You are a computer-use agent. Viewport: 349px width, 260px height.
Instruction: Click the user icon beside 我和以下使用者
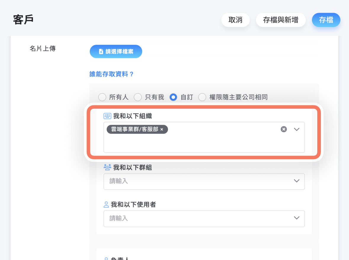click(x=106, y=204)
